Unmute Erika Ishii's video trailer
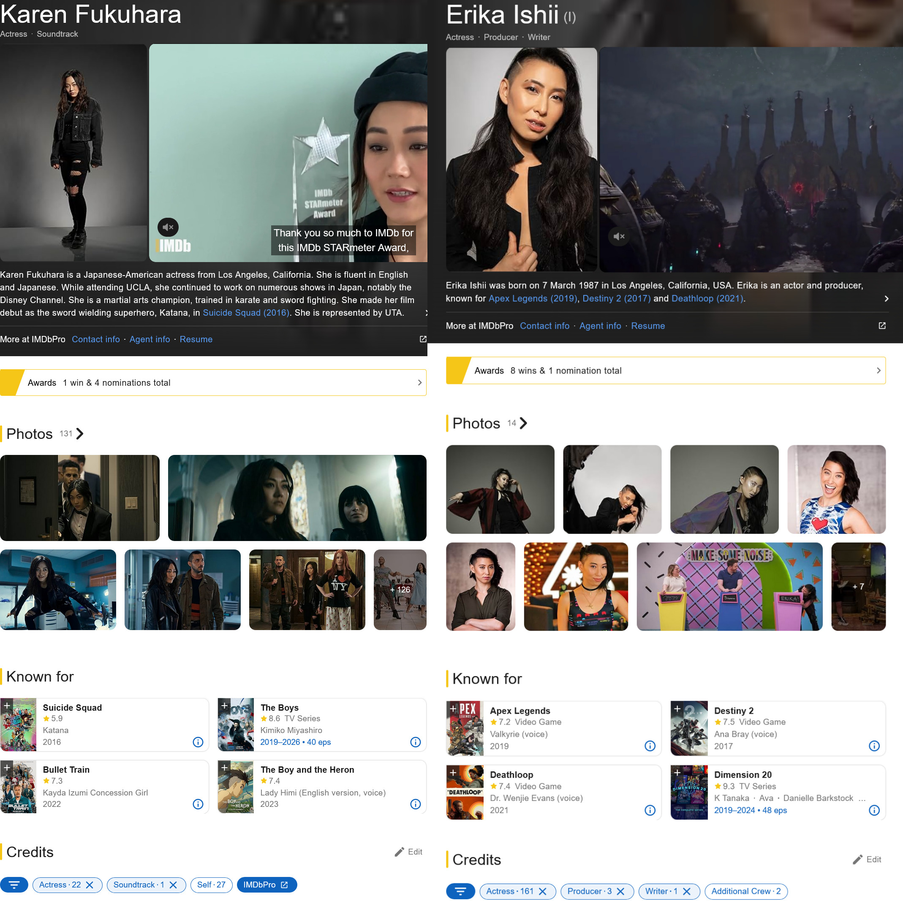The image size is (903, 901). click(619, 236)
